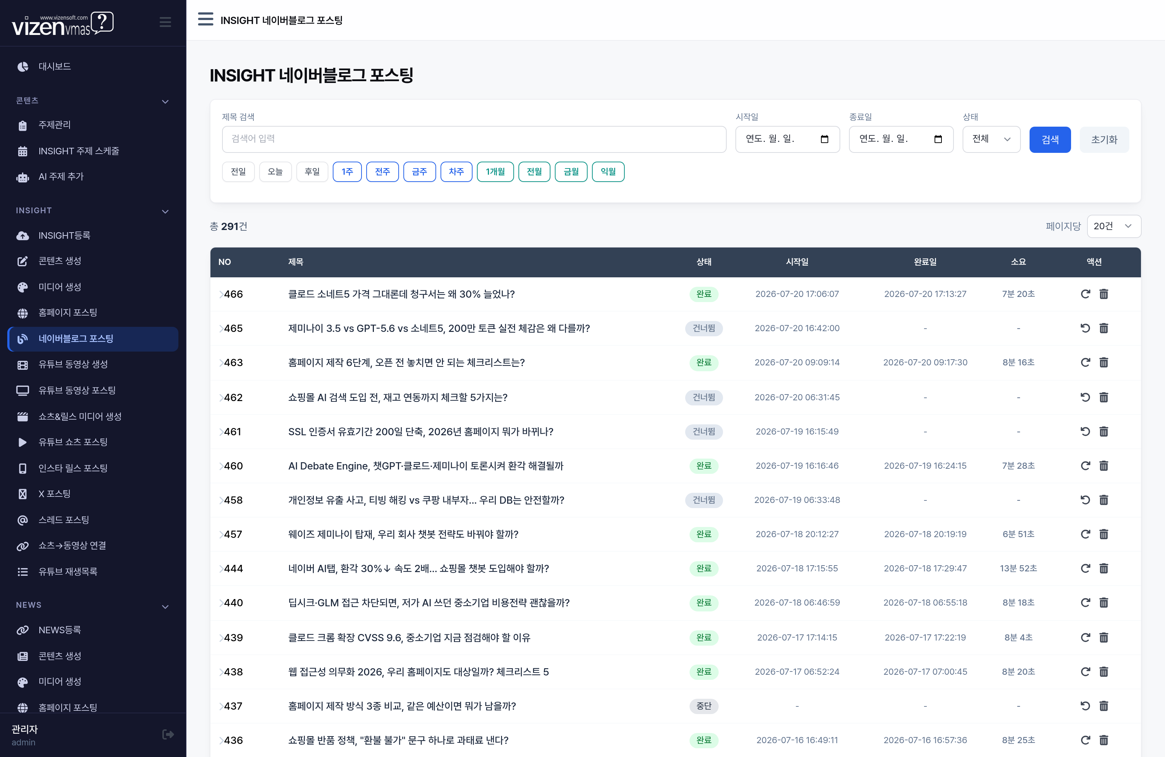The image size is (1165, 757).
Task: Click the 중단 status badge on row 437
Action: click(x=704, y=706)
